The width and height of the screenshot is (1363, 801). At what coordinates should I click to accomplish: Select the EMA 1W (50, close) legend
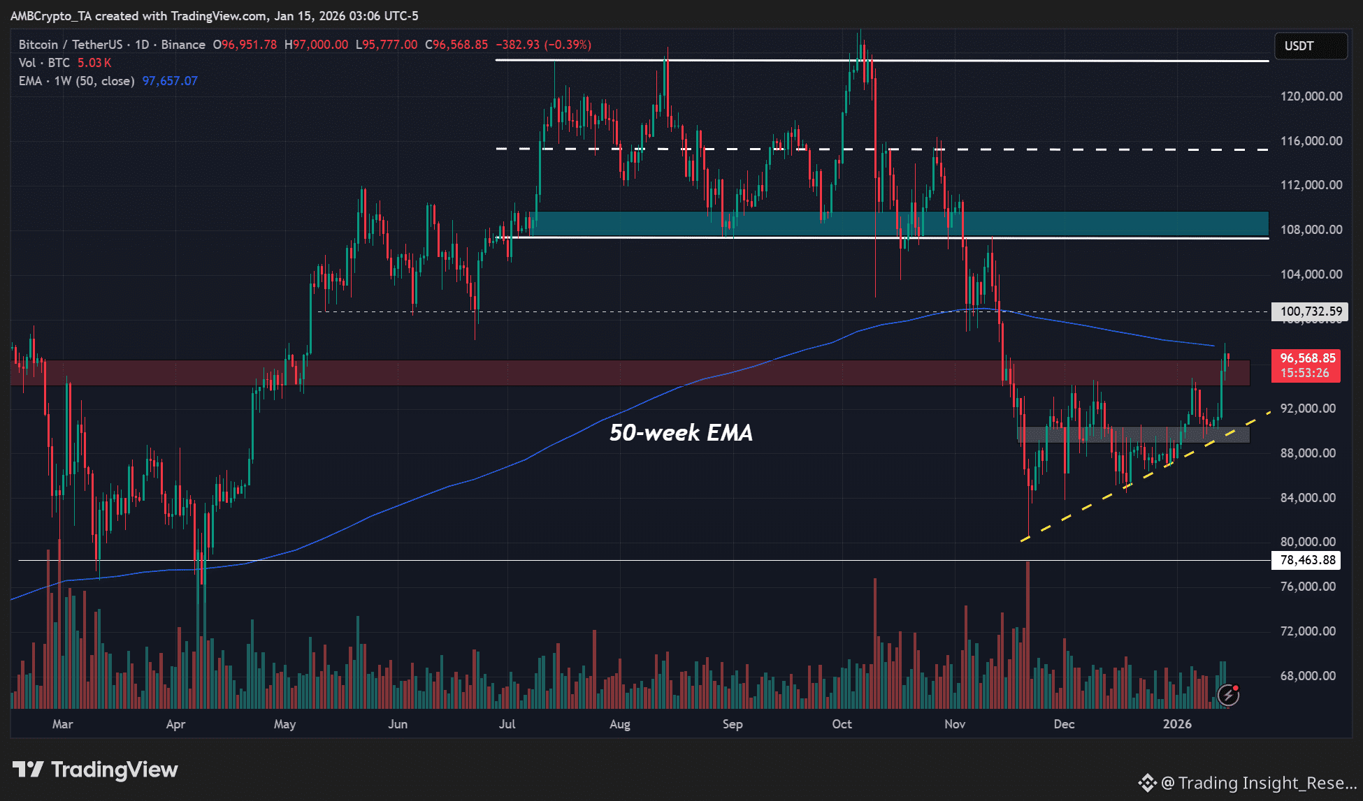(x=76, y=81)
